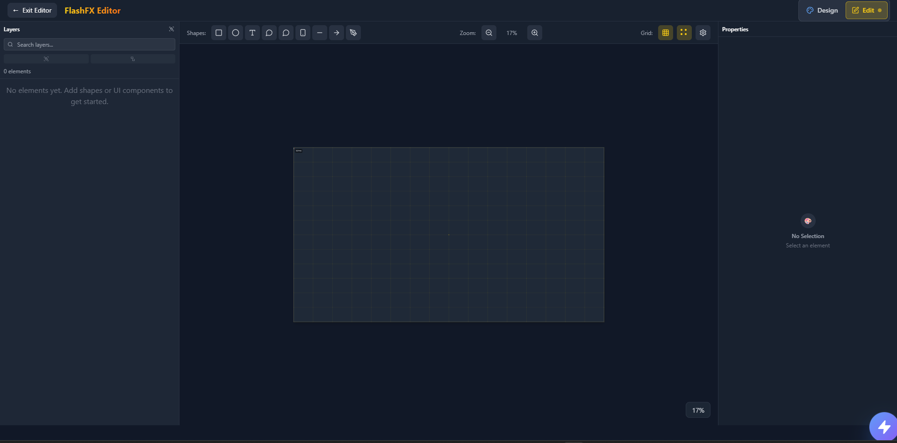Click the ungroup button under layer search
The image size is (897, 443).
133,59
